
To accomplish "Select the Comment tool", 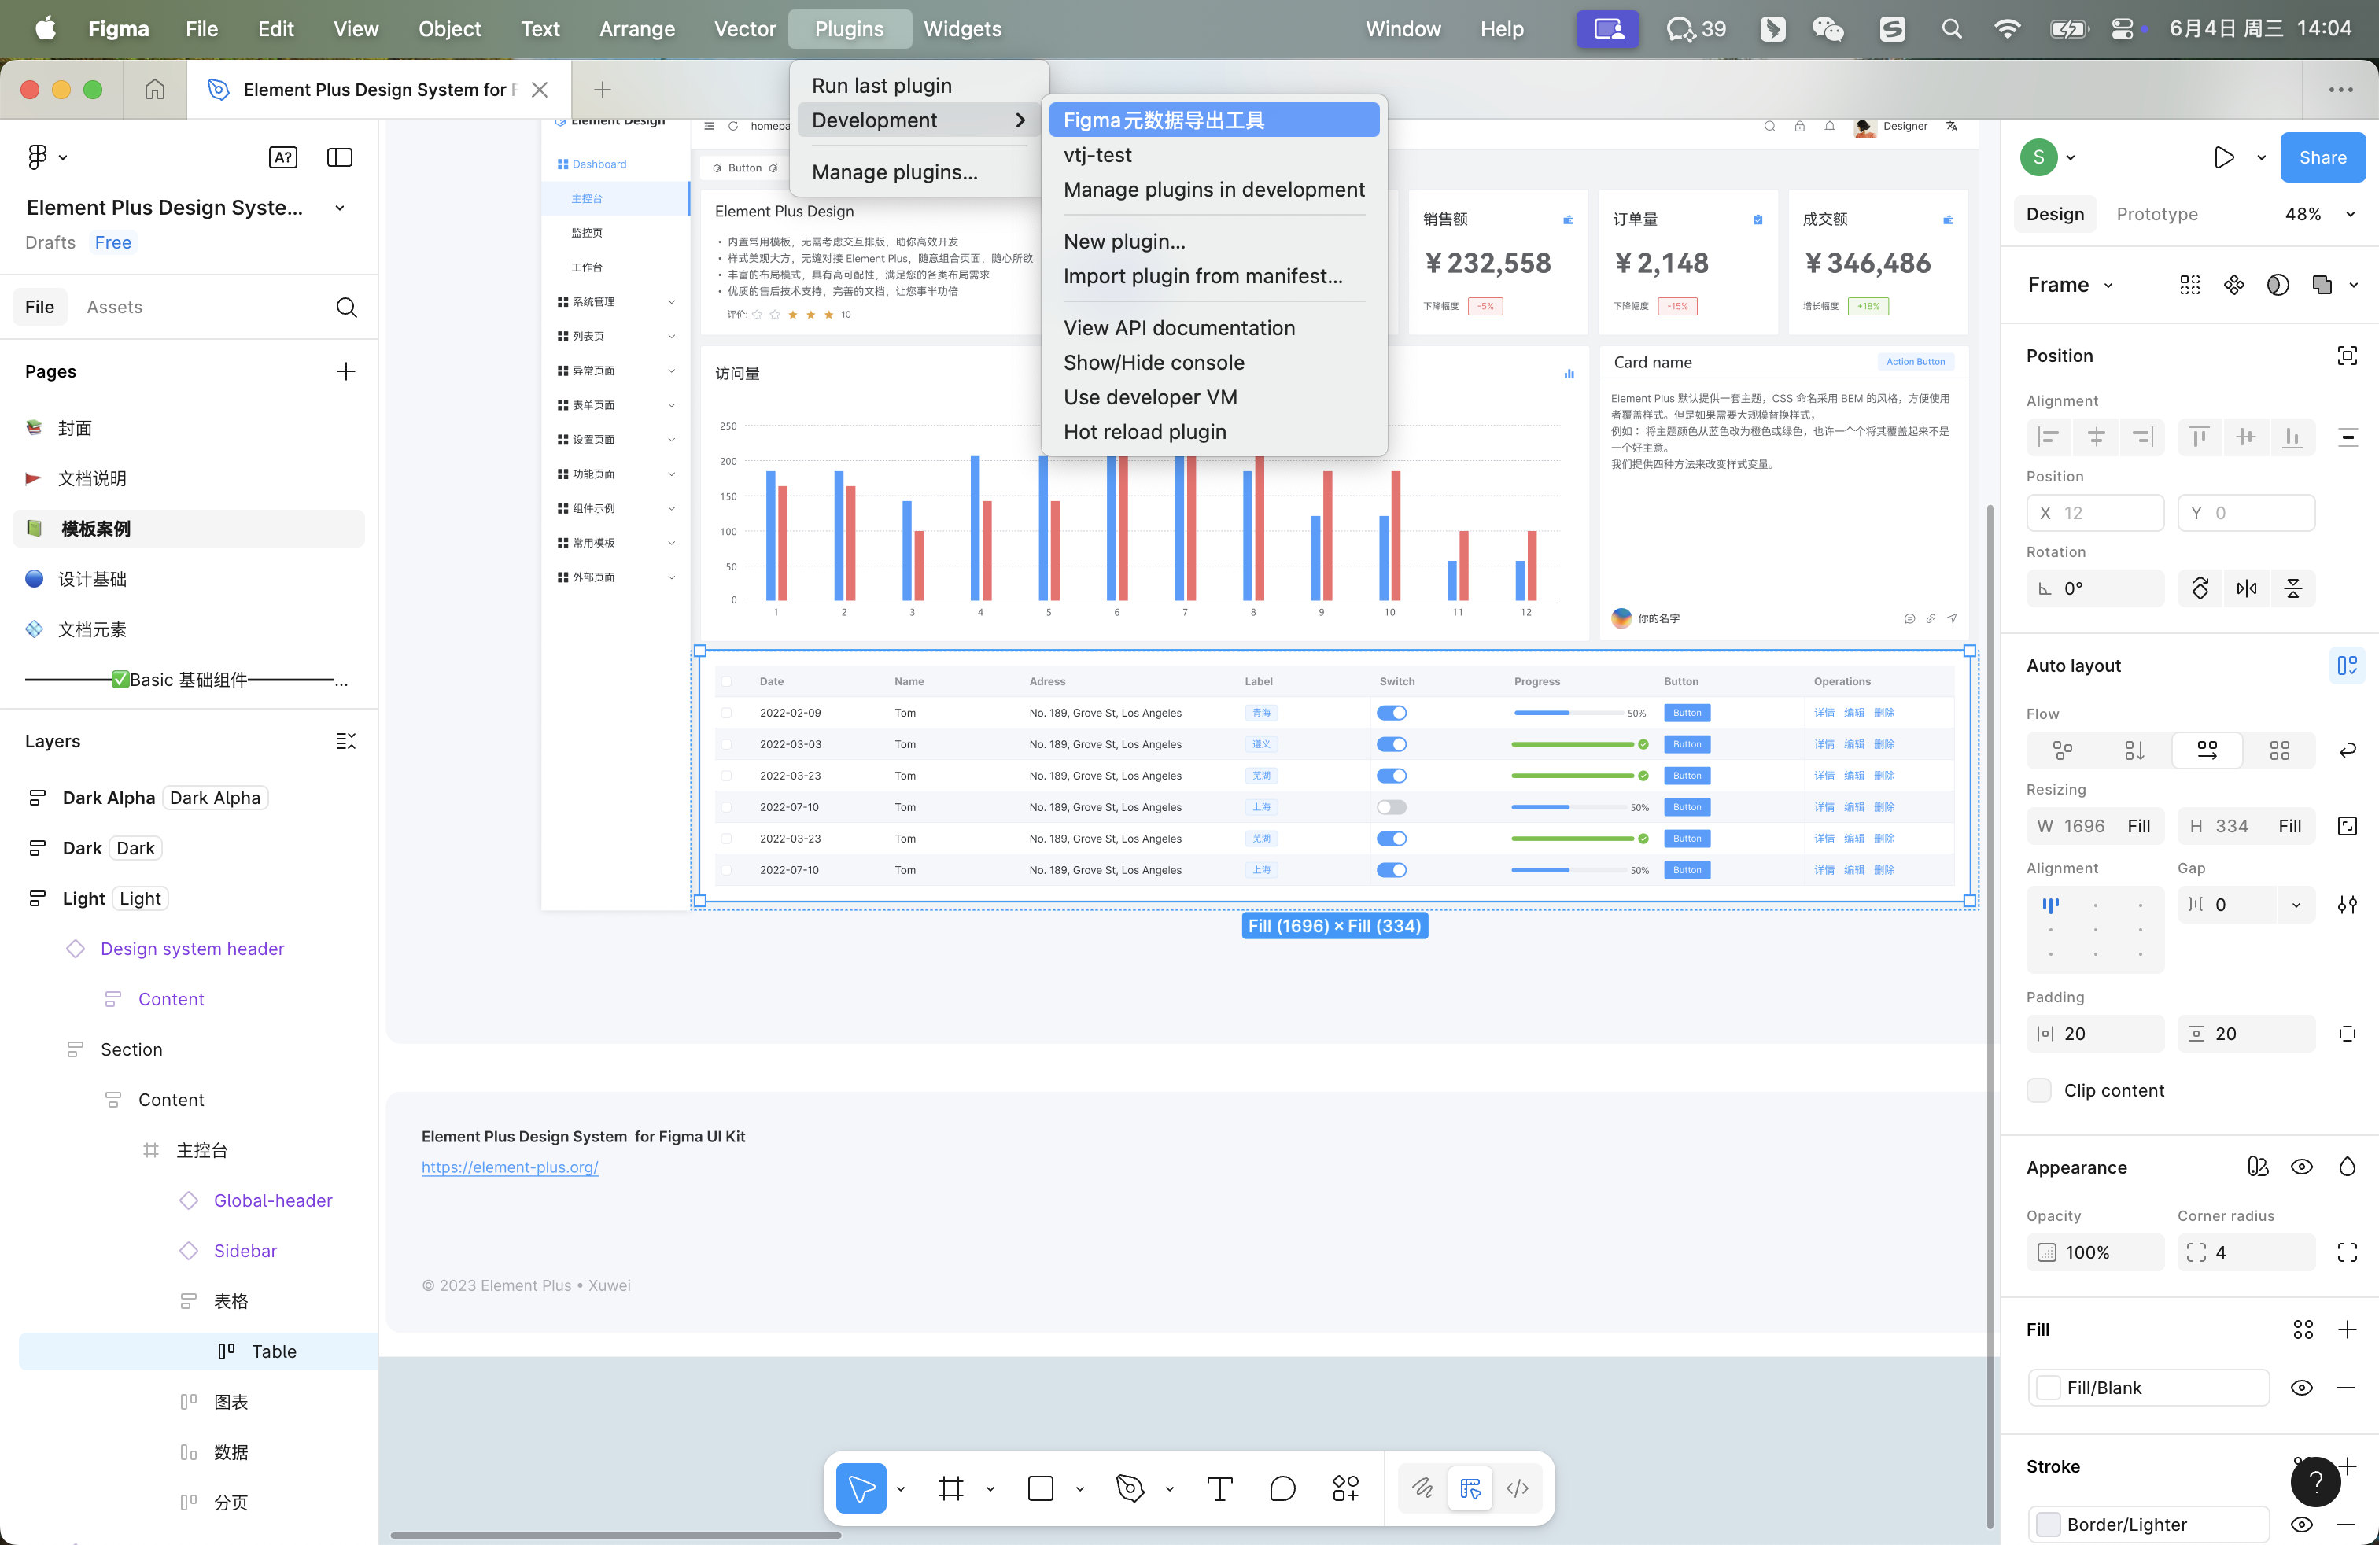I will coord(1282,1488).
